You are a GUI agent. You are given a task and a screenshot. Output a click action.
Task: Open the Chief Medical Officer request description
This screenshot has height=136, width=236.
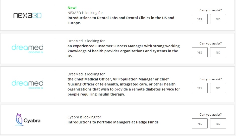point(124,87)
